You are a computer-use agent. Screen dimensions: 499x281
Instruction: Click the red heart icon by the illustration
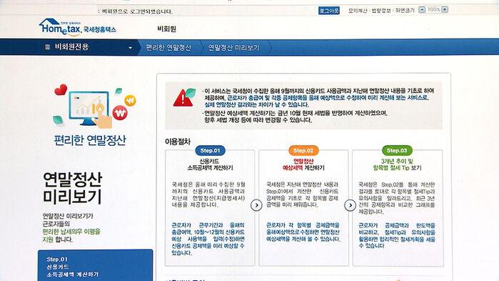coord(61,90)
